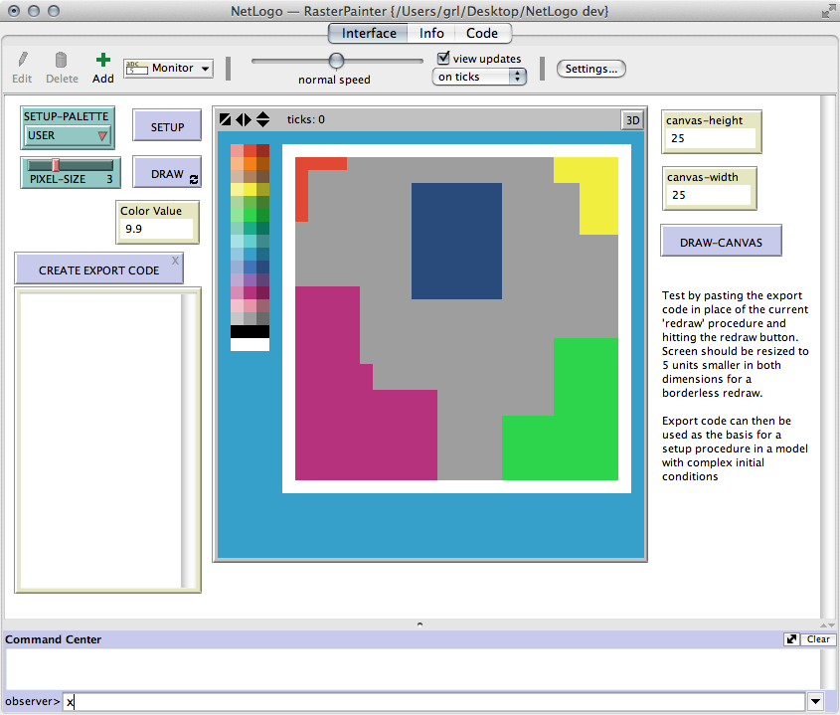
Task: Click the diagonal resize icon beside ticks counter
Action: pos(226,119)
